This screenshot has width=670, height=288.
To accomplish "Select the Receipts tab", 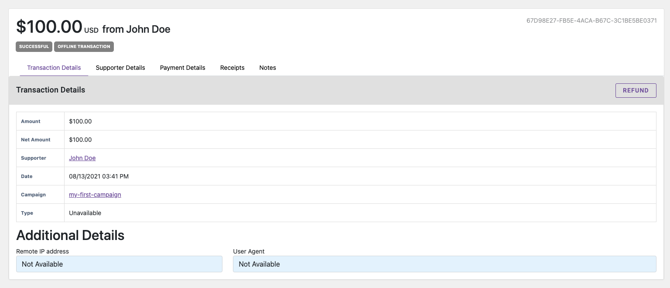I will tap(232, 68).
